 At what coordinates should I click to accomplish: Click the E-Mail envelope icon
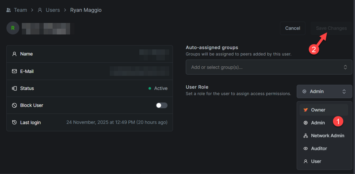(14, 71)
